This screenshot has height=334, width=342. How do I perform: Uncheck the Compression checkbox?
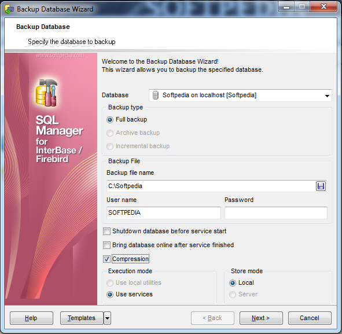click(106, 259)
